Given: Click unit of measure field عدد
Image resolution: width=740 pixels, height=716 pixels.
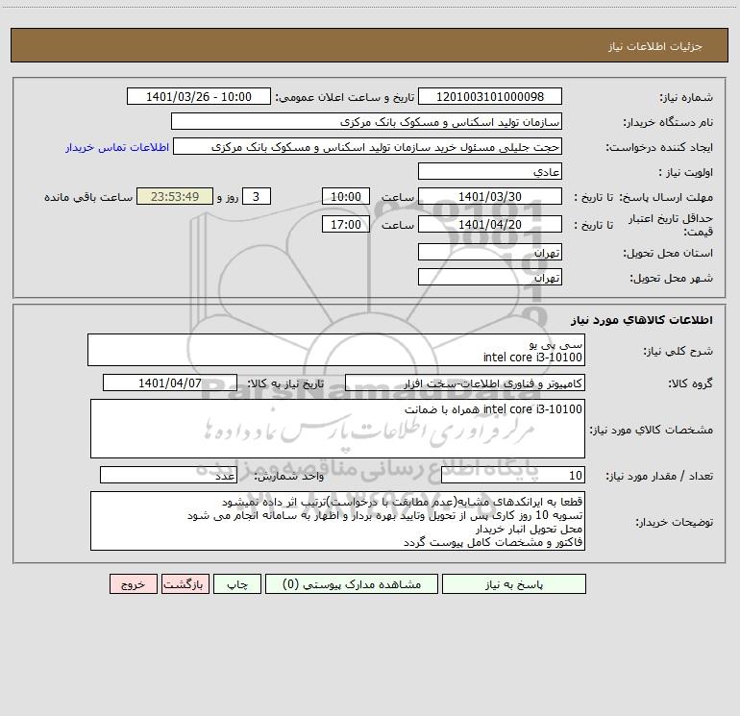Looking at the screenshot, I should pos(168,476).
